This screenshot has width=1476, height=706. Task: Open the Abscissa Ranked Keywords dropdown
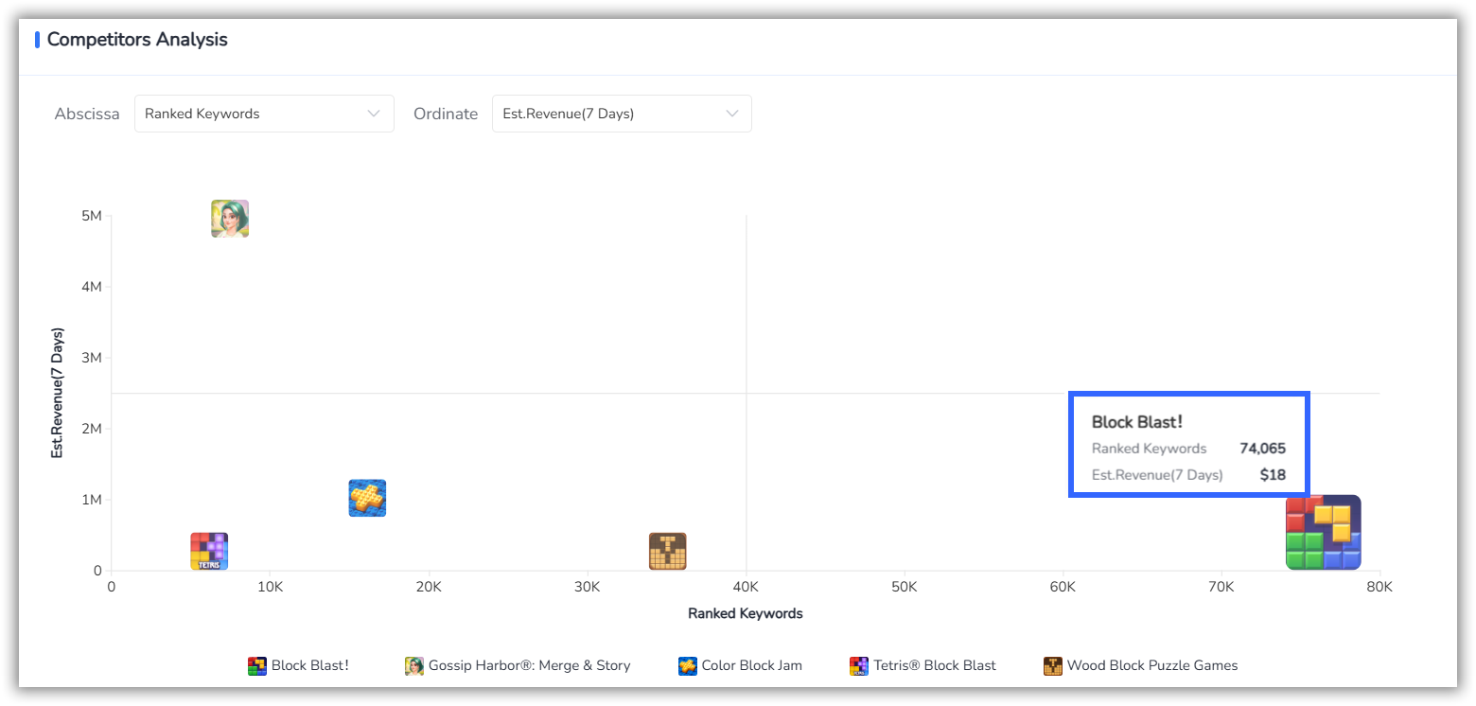tap(264, 114)
